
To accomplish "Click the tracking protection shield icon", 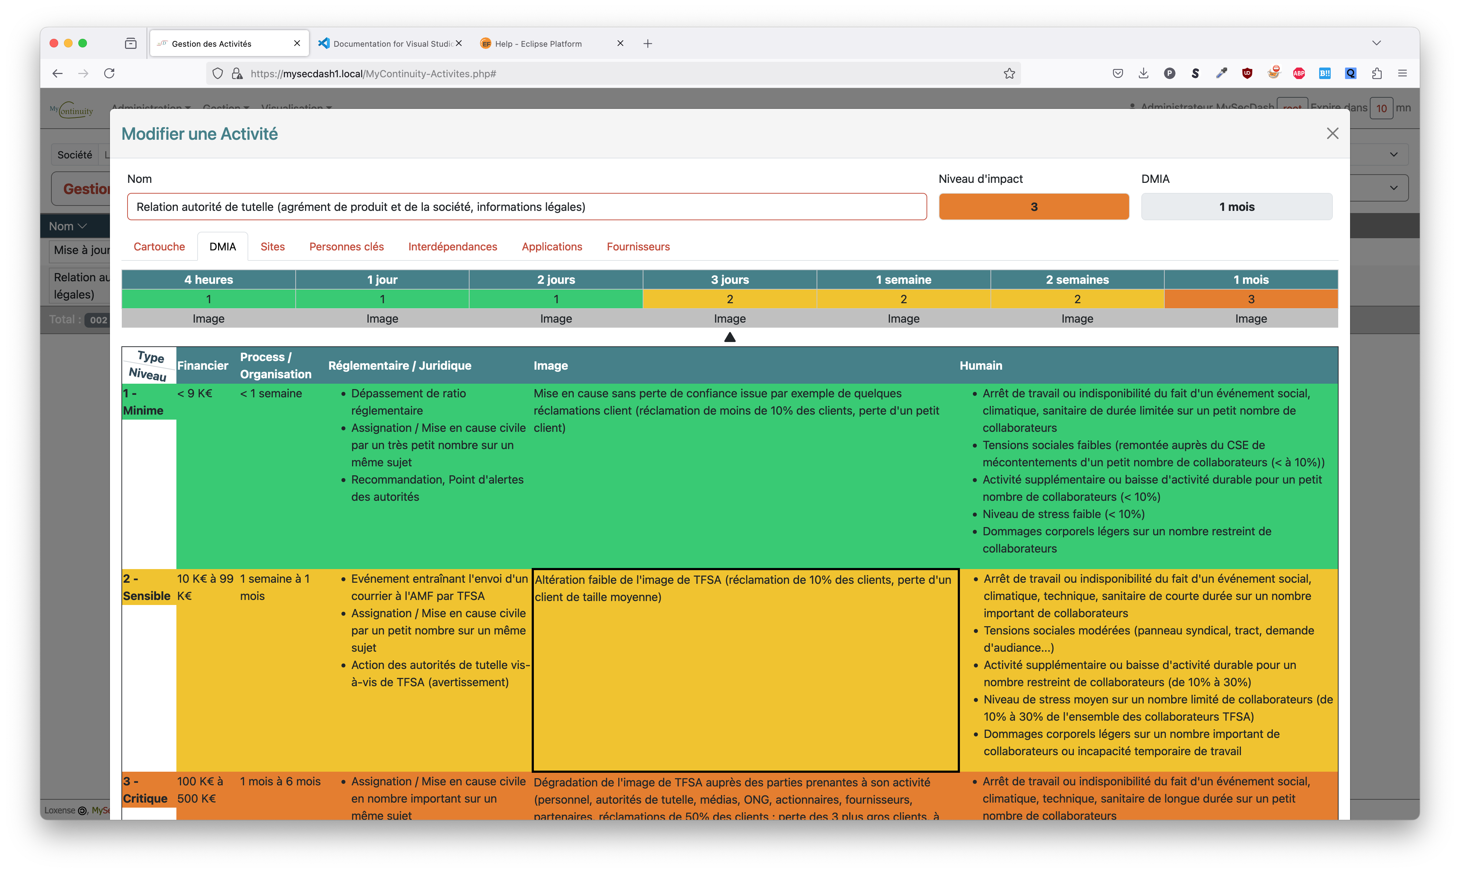I will tap(218, 74).
